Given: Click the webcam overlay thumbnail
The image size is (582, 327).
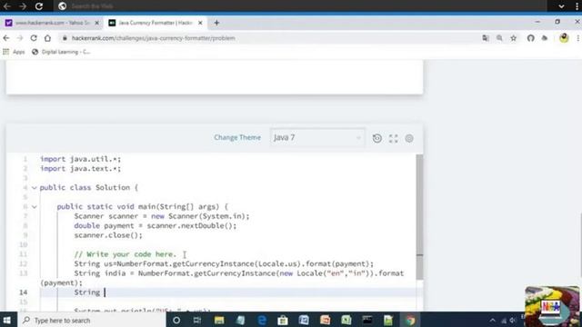Looking at the screenshot, I should (x=552, y=306).
